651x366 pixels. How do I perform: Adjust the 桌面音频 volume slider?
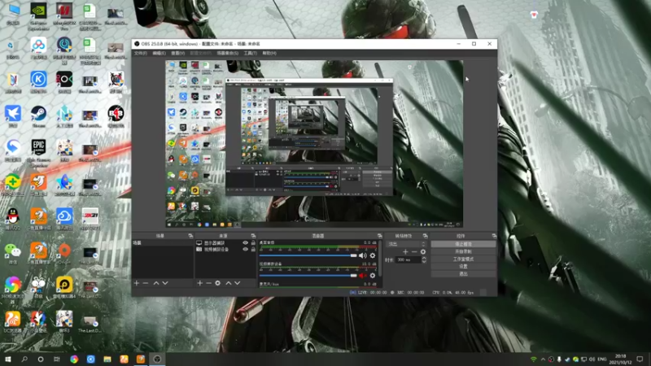pyautogui.click(x=308, y=255)
